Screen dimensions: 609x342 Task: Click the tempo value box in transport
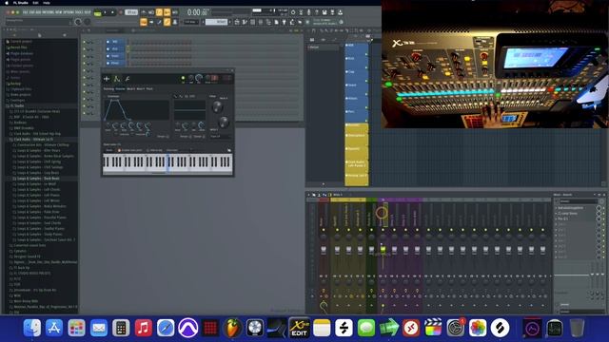(x=131, y=12)
